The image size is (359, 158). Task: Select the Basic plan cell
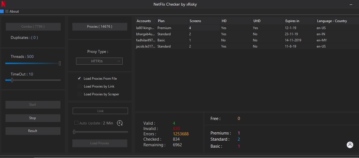coord(172,40)
